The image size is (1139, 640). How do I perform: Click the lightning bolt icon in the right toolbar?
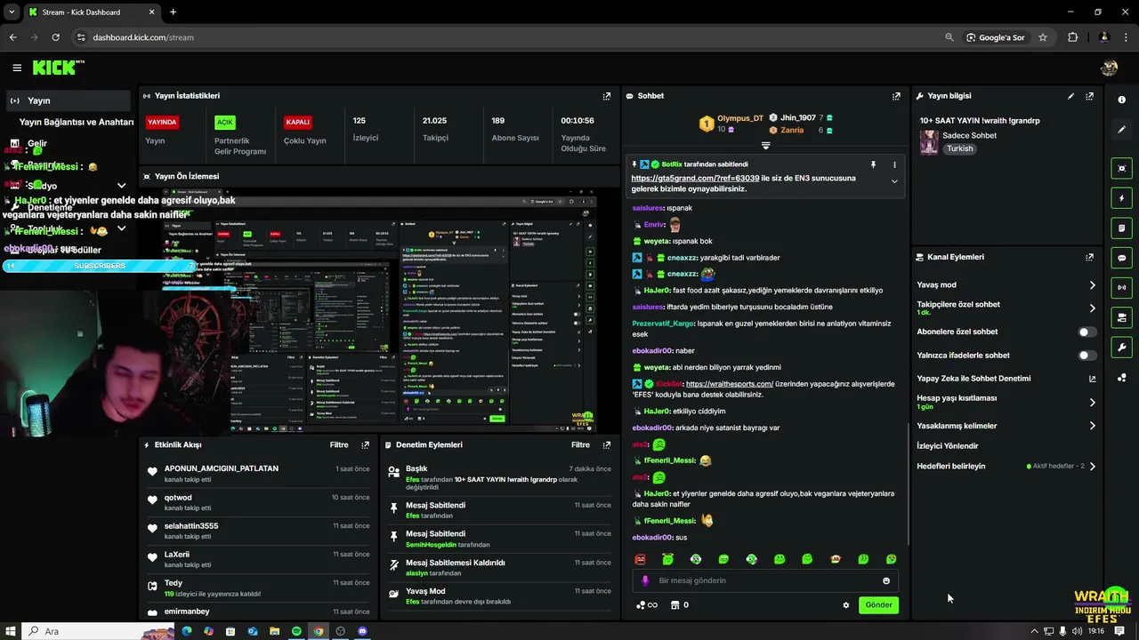pyautogui.click(x=1121, y=198)
